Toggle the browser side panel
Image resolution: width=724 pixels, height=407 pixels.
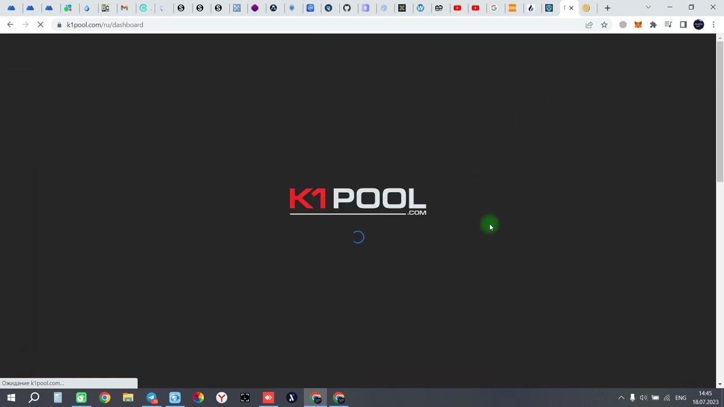[x=683, y=25]
